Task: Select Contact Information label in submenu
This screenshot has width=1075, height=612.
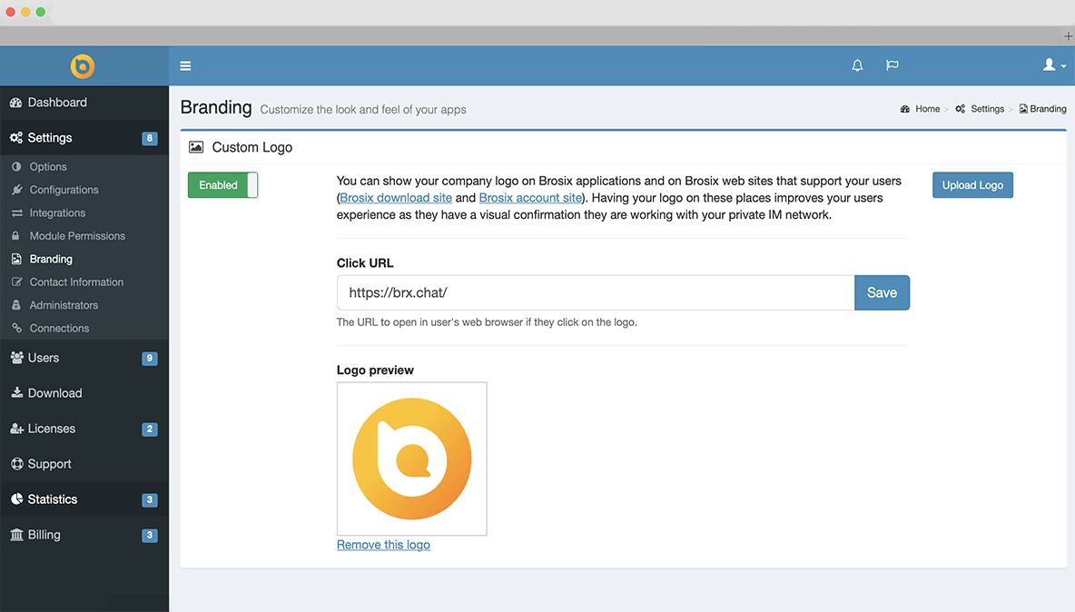Action: pyautogui.click(x=76, y=281)
